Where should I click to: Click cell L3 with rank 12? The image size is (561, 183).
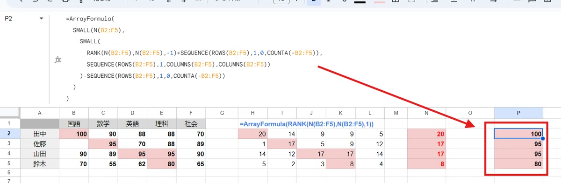[x=370, y=144]
